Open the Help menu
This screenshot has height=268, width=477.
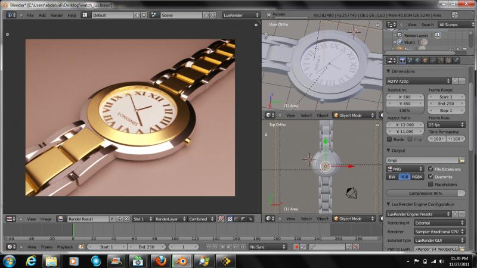coord(72,15)
